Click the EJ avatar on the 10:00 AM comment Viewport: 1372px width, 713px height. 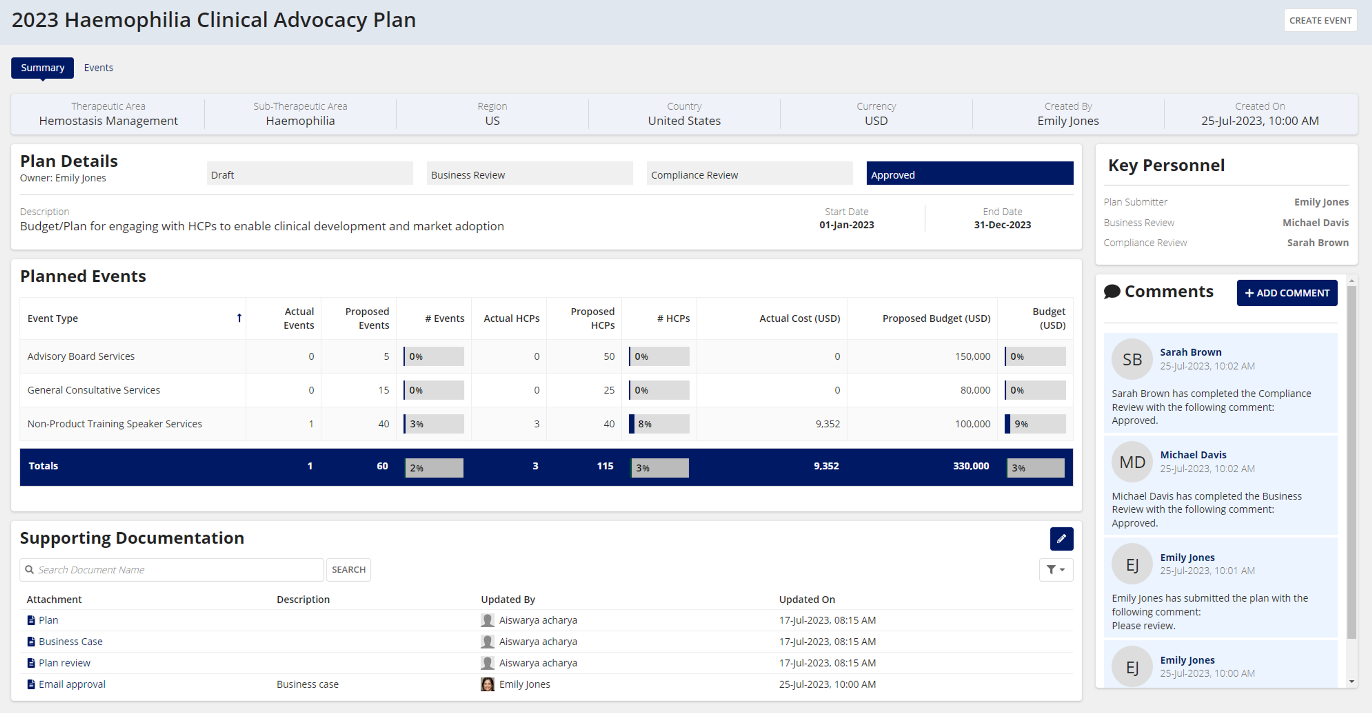[x=1132, y=666]
